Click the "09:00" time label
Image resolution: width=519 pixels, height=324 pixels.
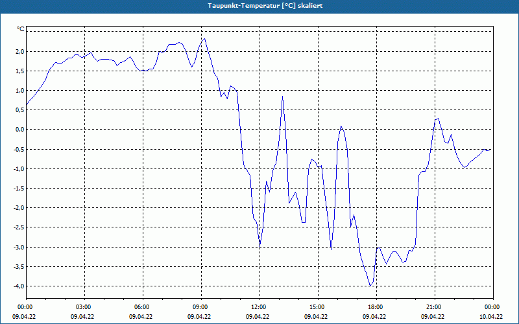pos(201,307)
